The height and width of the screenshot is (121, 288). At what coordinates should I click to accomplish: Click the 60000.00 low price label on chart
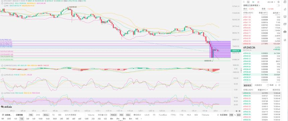[208, 60]
